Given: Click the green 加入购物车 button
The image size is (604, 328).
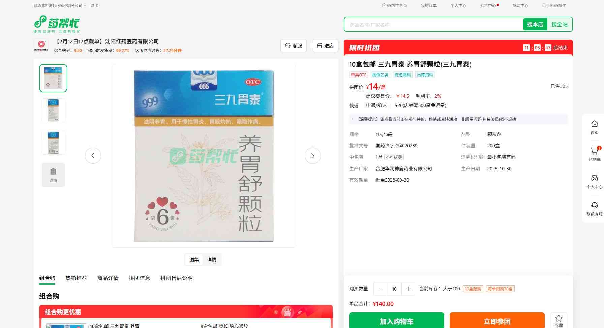Looking at the screenshot, I should [396, 321].
